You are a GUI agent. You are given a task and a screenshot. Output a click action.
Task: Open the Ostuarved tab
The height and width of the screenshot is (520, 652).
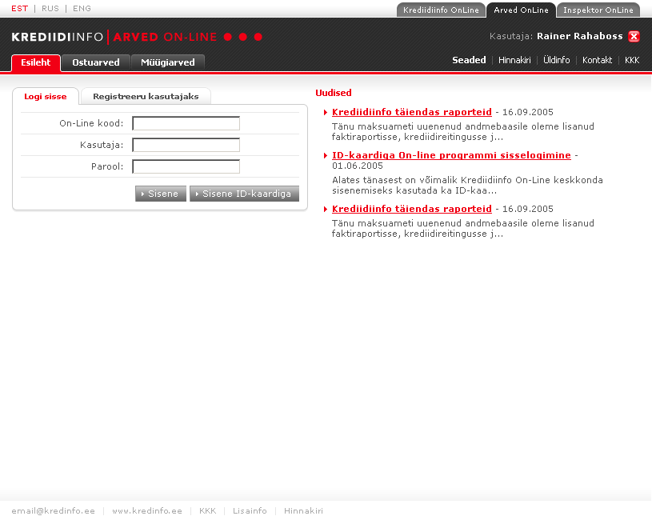[96, 62]
